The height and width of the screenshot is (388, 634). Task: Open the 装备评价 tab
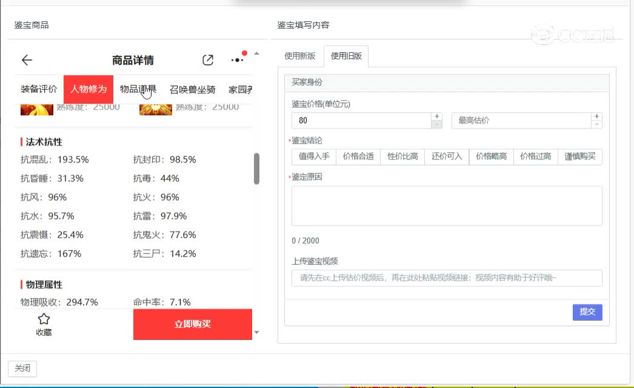pyautogui.click(x=39, y=90)
